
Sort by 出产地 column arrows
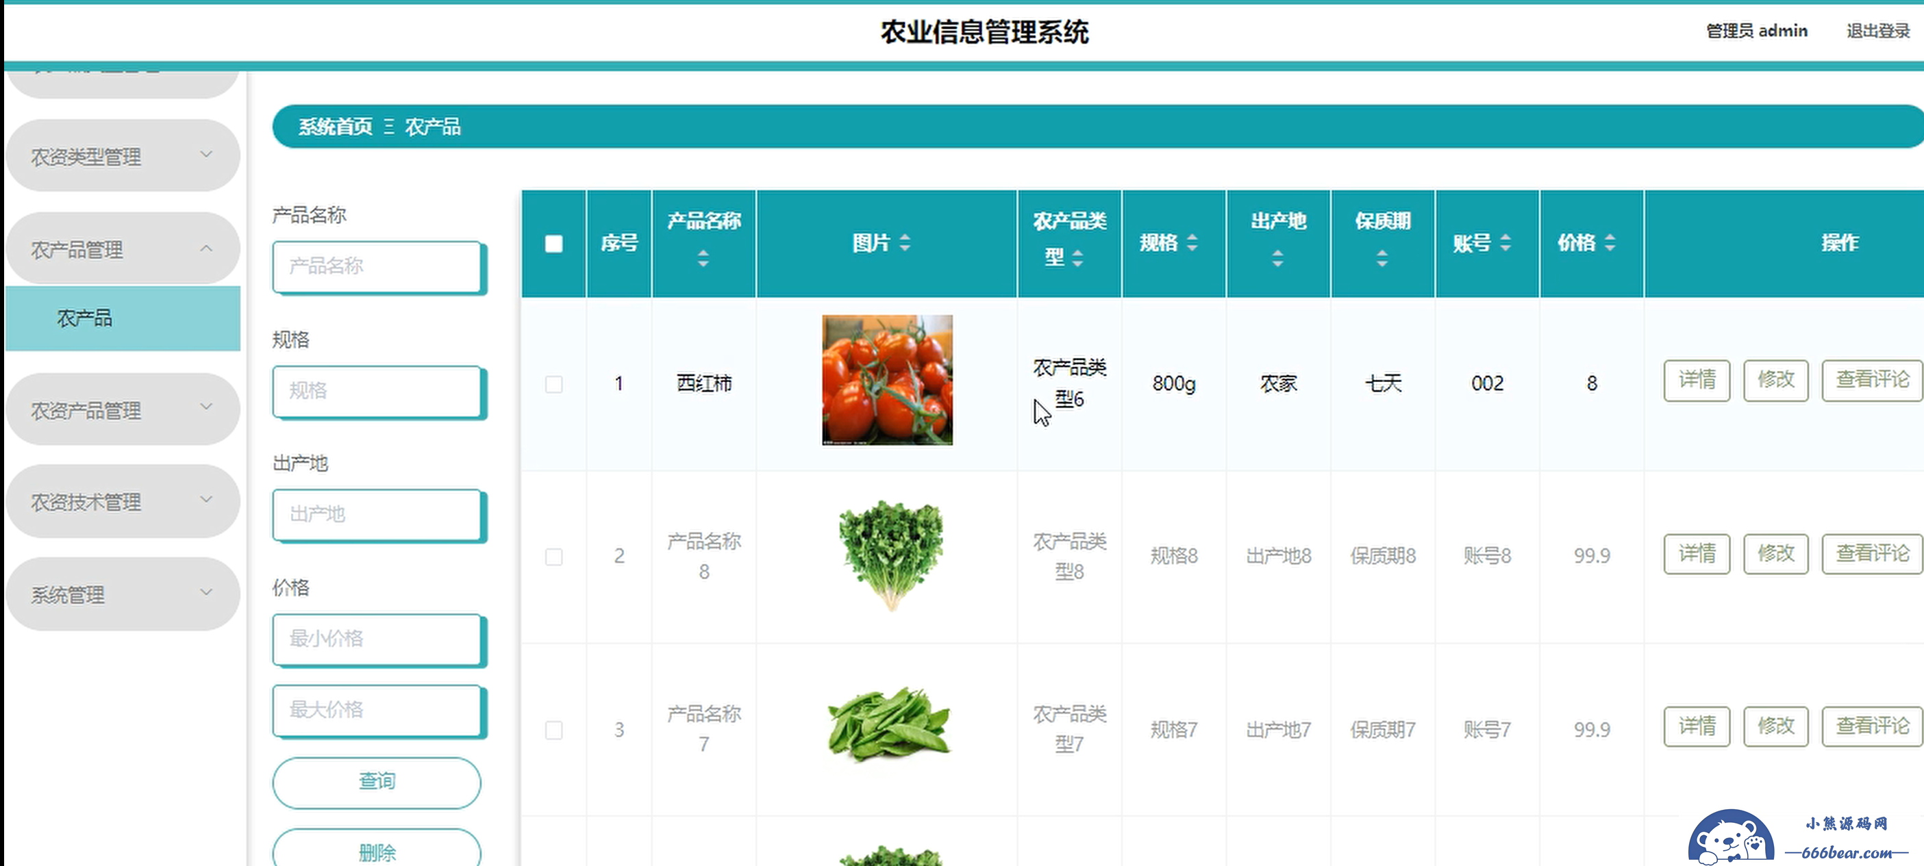click(1278, 259)
